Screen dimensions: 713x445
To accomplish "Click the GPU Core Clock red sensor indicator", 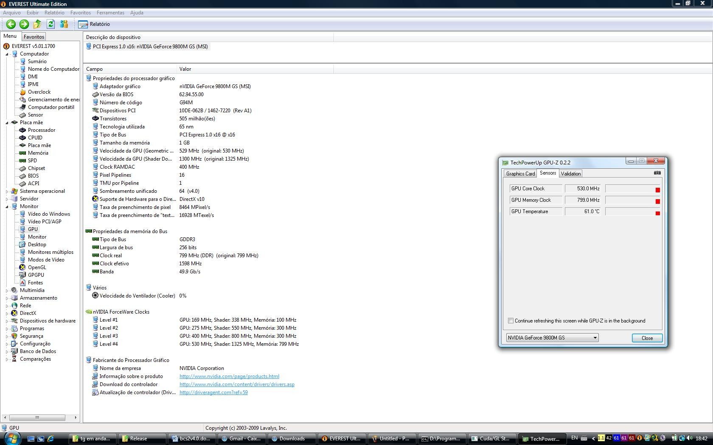I will 658,190.
